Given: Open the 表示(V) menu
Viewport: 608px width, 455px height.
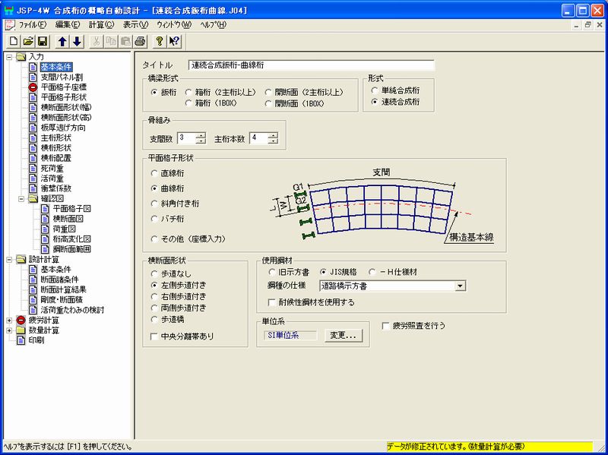Looking at the screenshot, I should pyautogui.click(x=135, y=24).
